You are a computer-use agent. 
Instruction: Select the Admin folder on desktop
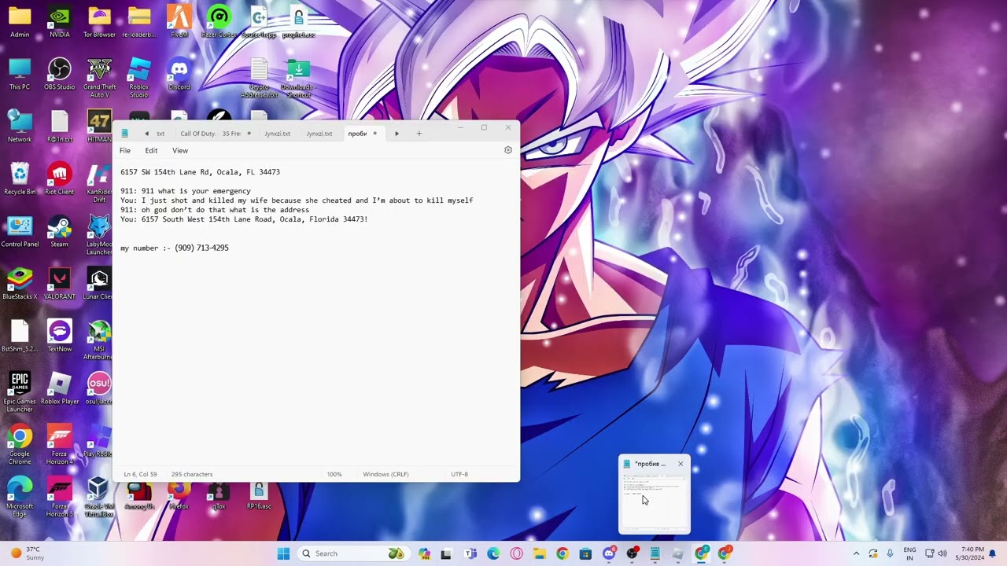20,22
